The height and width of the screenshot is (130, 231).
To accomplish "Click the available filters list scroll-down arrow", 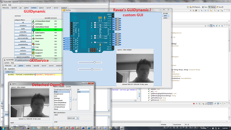I will 70,109.
